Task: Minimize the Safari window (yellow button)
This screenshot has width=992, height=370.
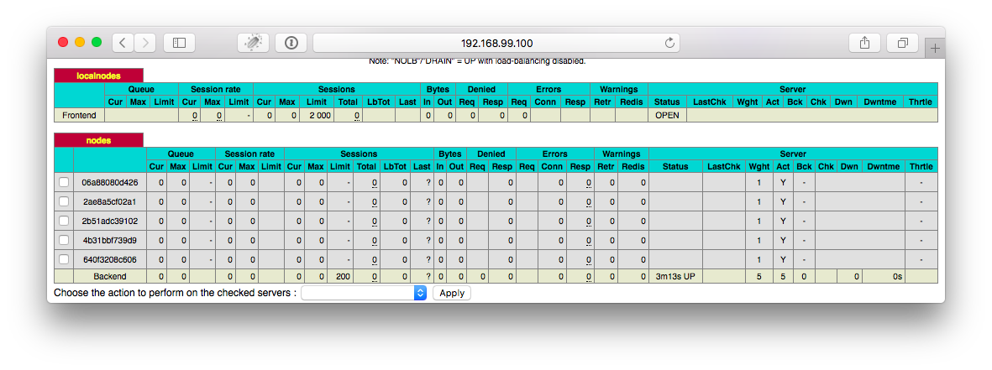Action: 80,42
